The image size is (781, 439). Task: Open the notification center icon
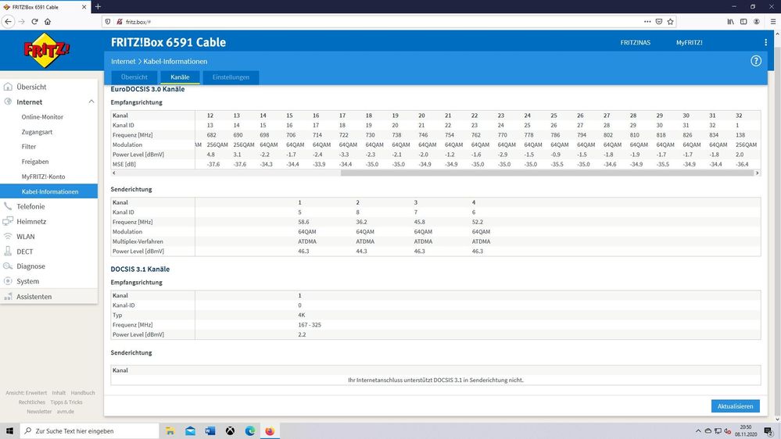768,431
